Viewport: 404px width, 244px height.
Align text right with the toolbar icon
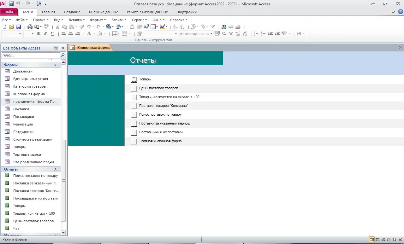(x=78, y=34)
